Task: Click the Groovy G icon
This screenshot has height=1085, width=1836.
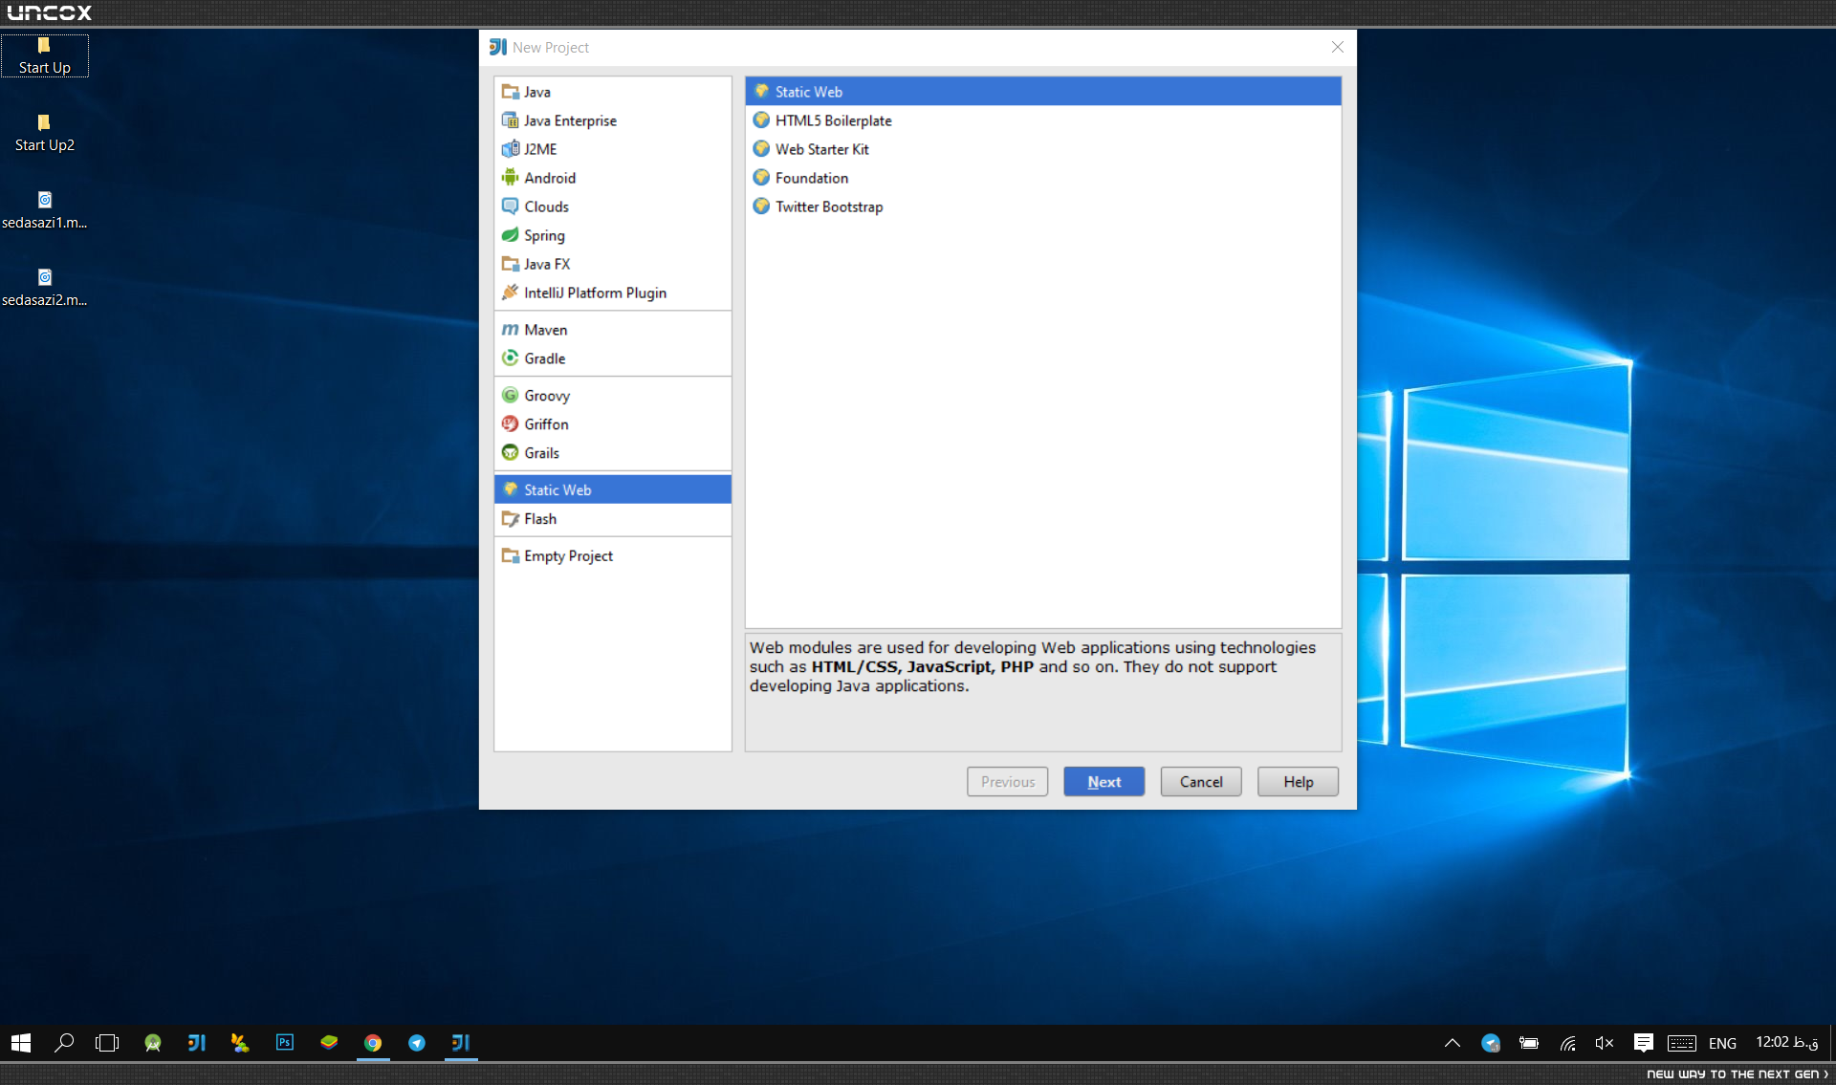Action: tap(511, 396)
